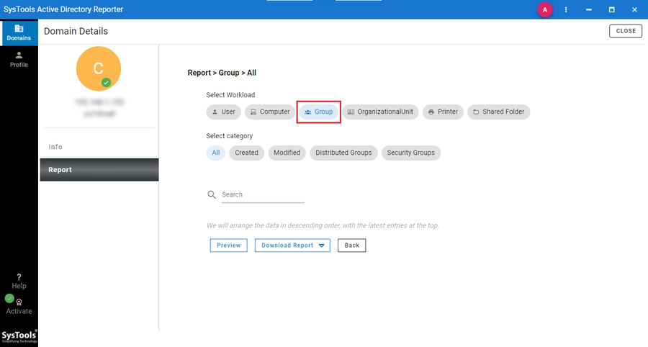Click the green verified check badge

[107, 83]
